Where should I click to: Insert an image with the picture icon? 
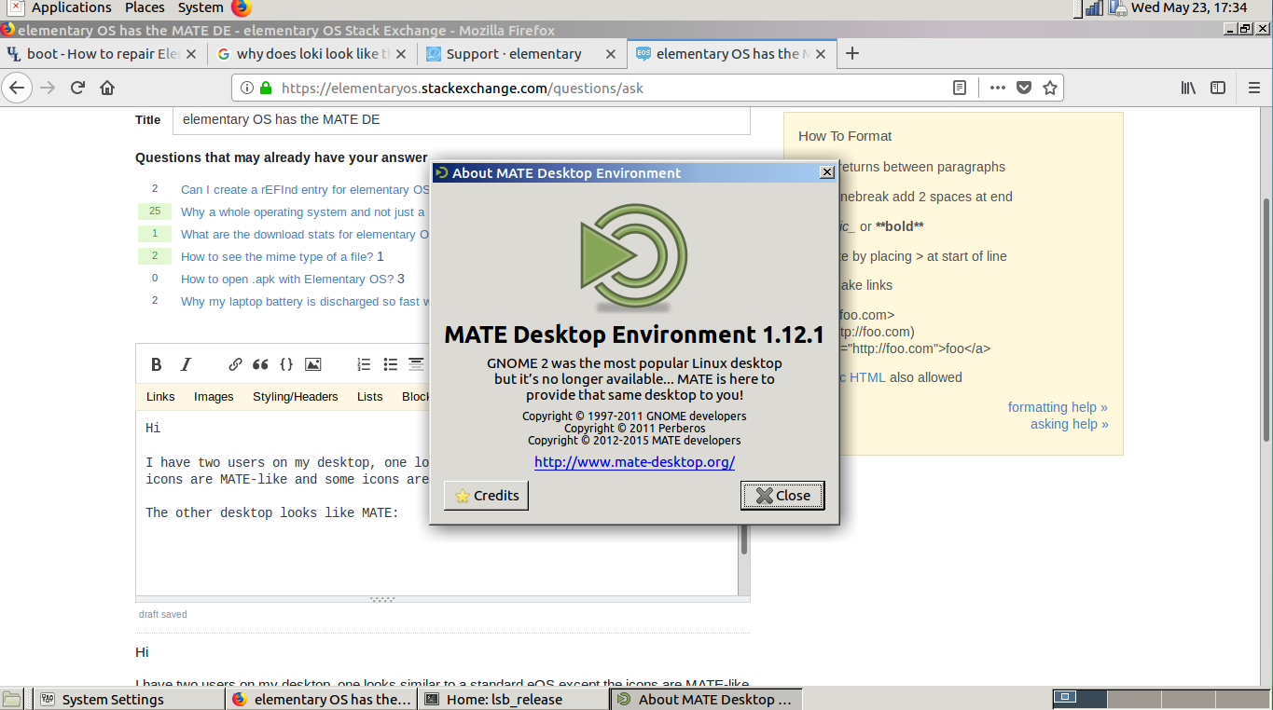tap(312, 364)
